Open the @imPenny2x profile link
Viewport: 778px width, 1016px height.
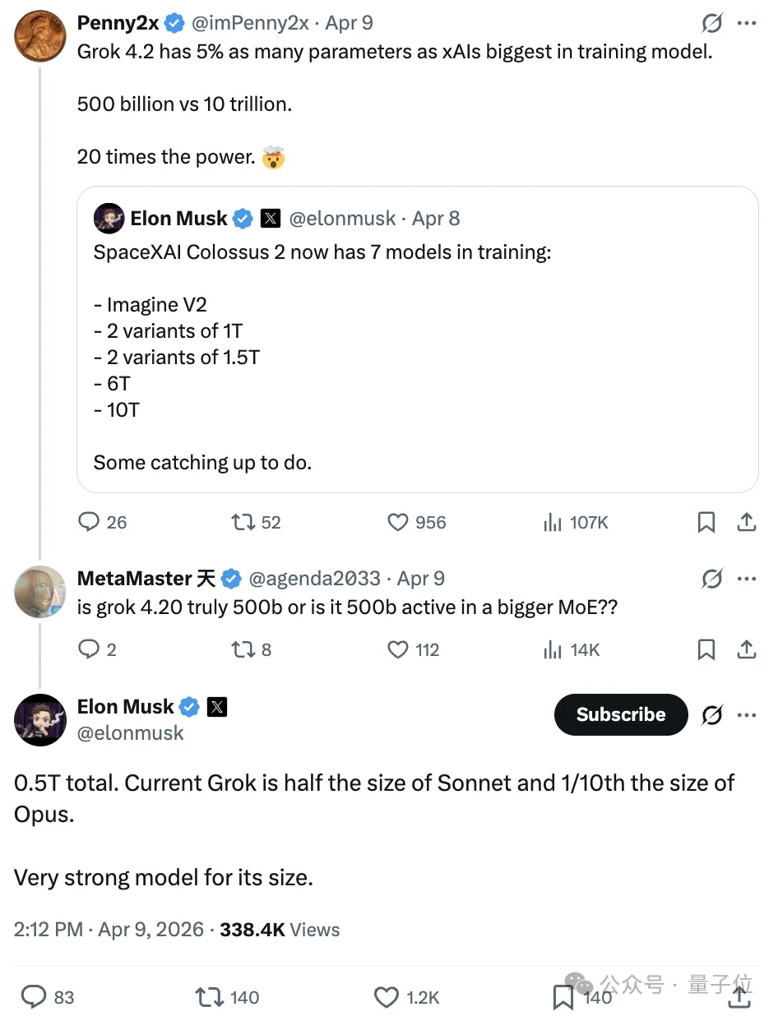[252, 23]
